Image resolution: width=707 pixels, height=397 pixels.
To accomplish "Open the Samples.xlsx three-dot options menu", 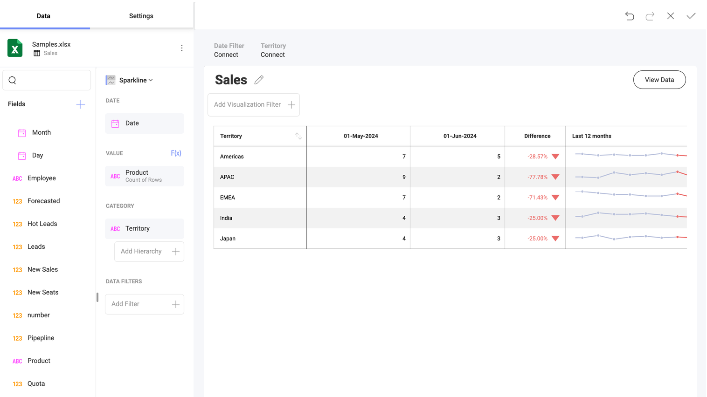I will coord(182,48).
